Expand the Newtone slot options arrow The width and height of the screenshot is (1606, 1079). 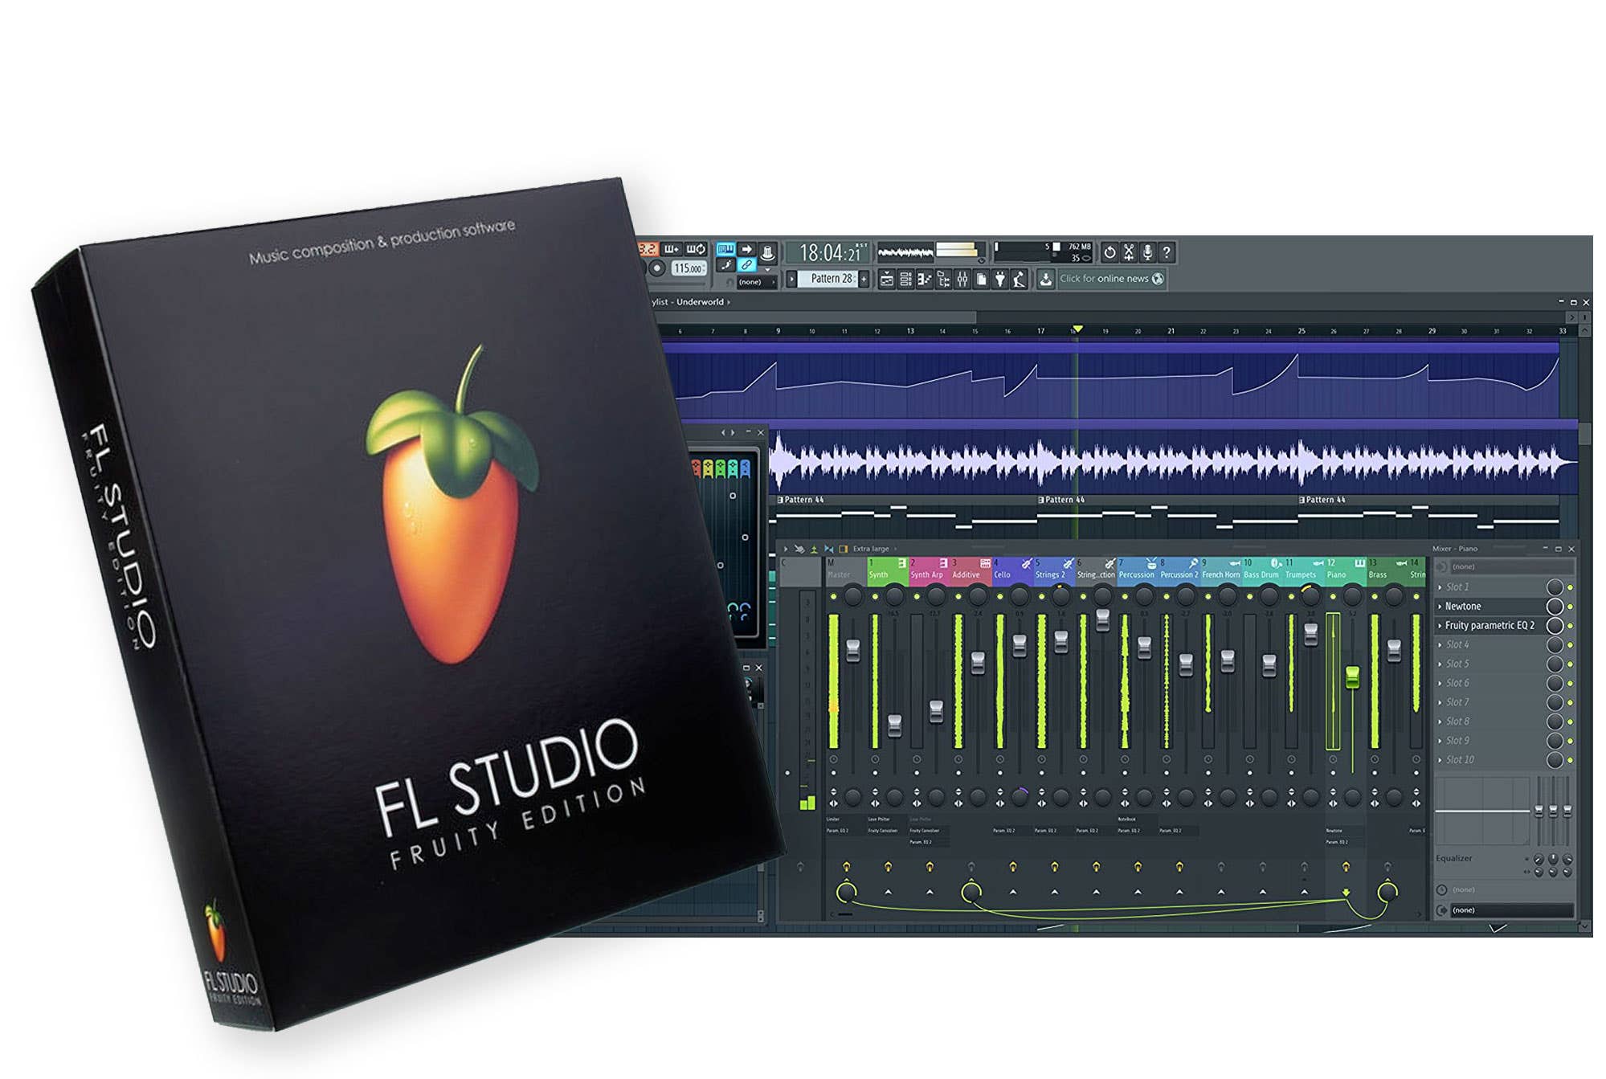1440,607
